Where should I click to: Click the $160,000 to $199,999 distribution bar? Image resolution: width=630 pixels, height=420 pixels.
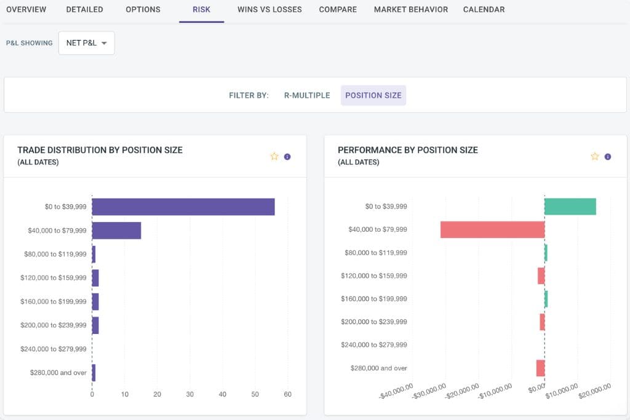(x=95, y=301)
